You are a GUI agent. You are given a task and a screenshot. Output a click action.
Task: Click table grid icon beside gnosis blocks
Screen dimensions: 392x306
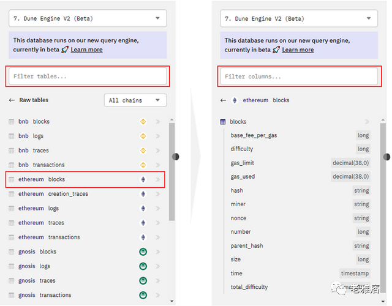[11, 252]
